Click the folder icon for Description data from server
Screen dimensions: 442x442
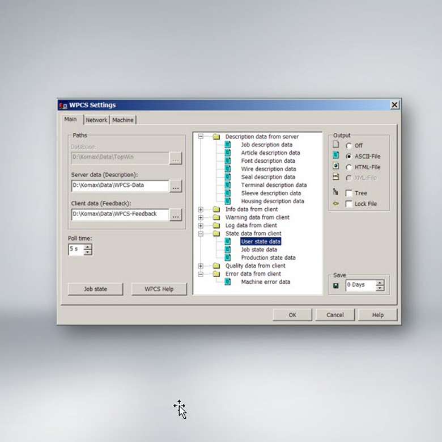tap(216, 137)
